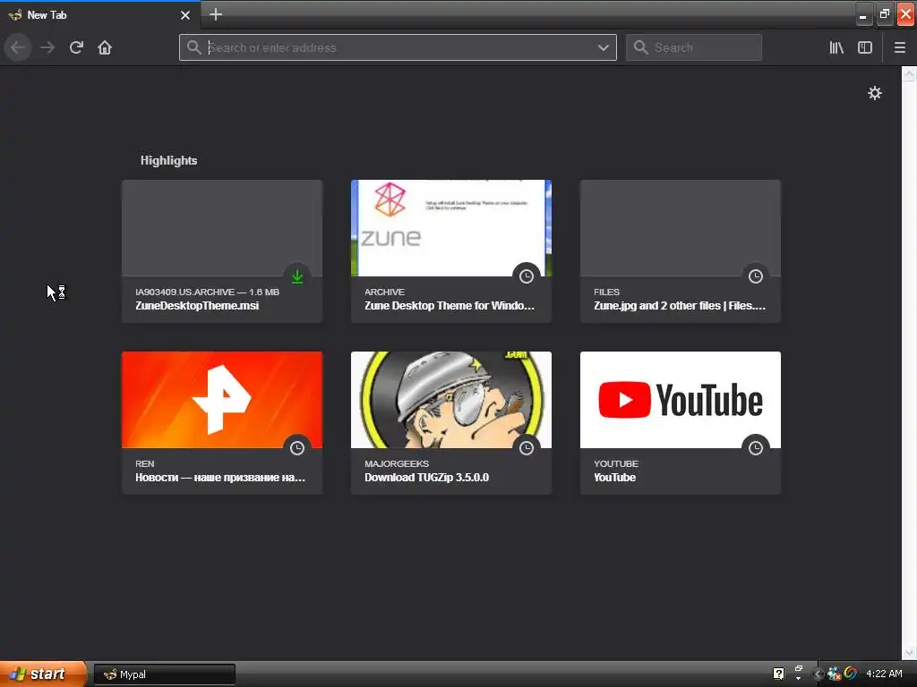Go forward with the forward arrow

(47, 47)
